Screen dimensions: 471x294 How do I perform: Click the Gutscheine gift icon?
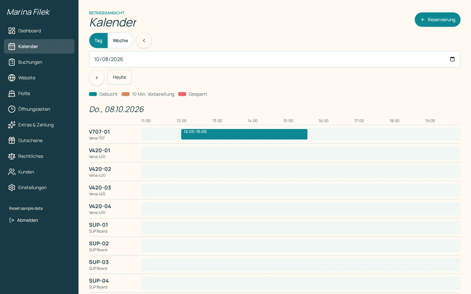(x=12, y=140)
